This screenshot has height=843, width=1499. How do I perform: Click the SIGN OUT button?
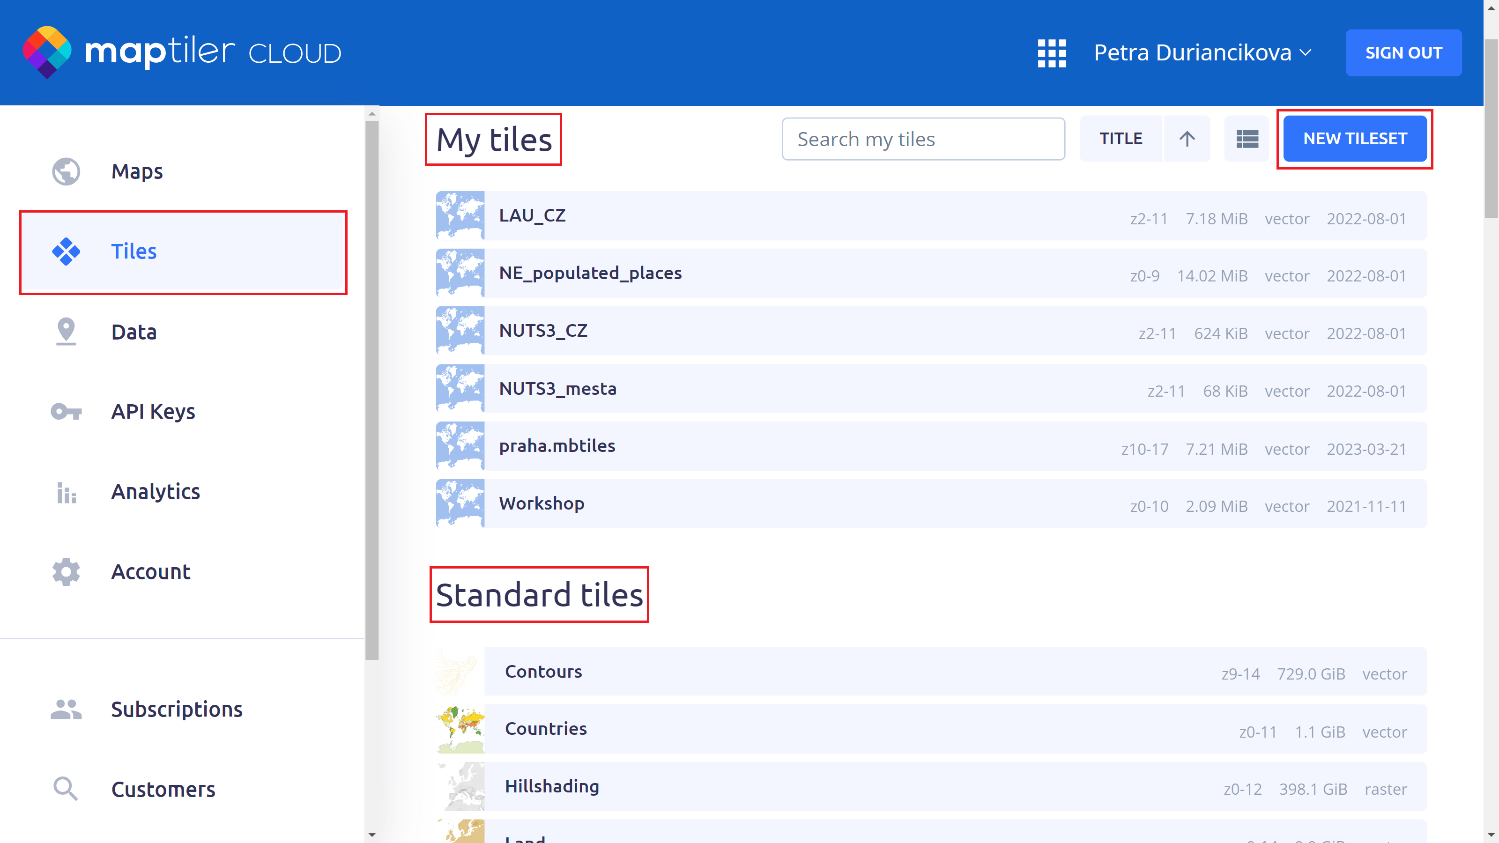(1403, 53)
